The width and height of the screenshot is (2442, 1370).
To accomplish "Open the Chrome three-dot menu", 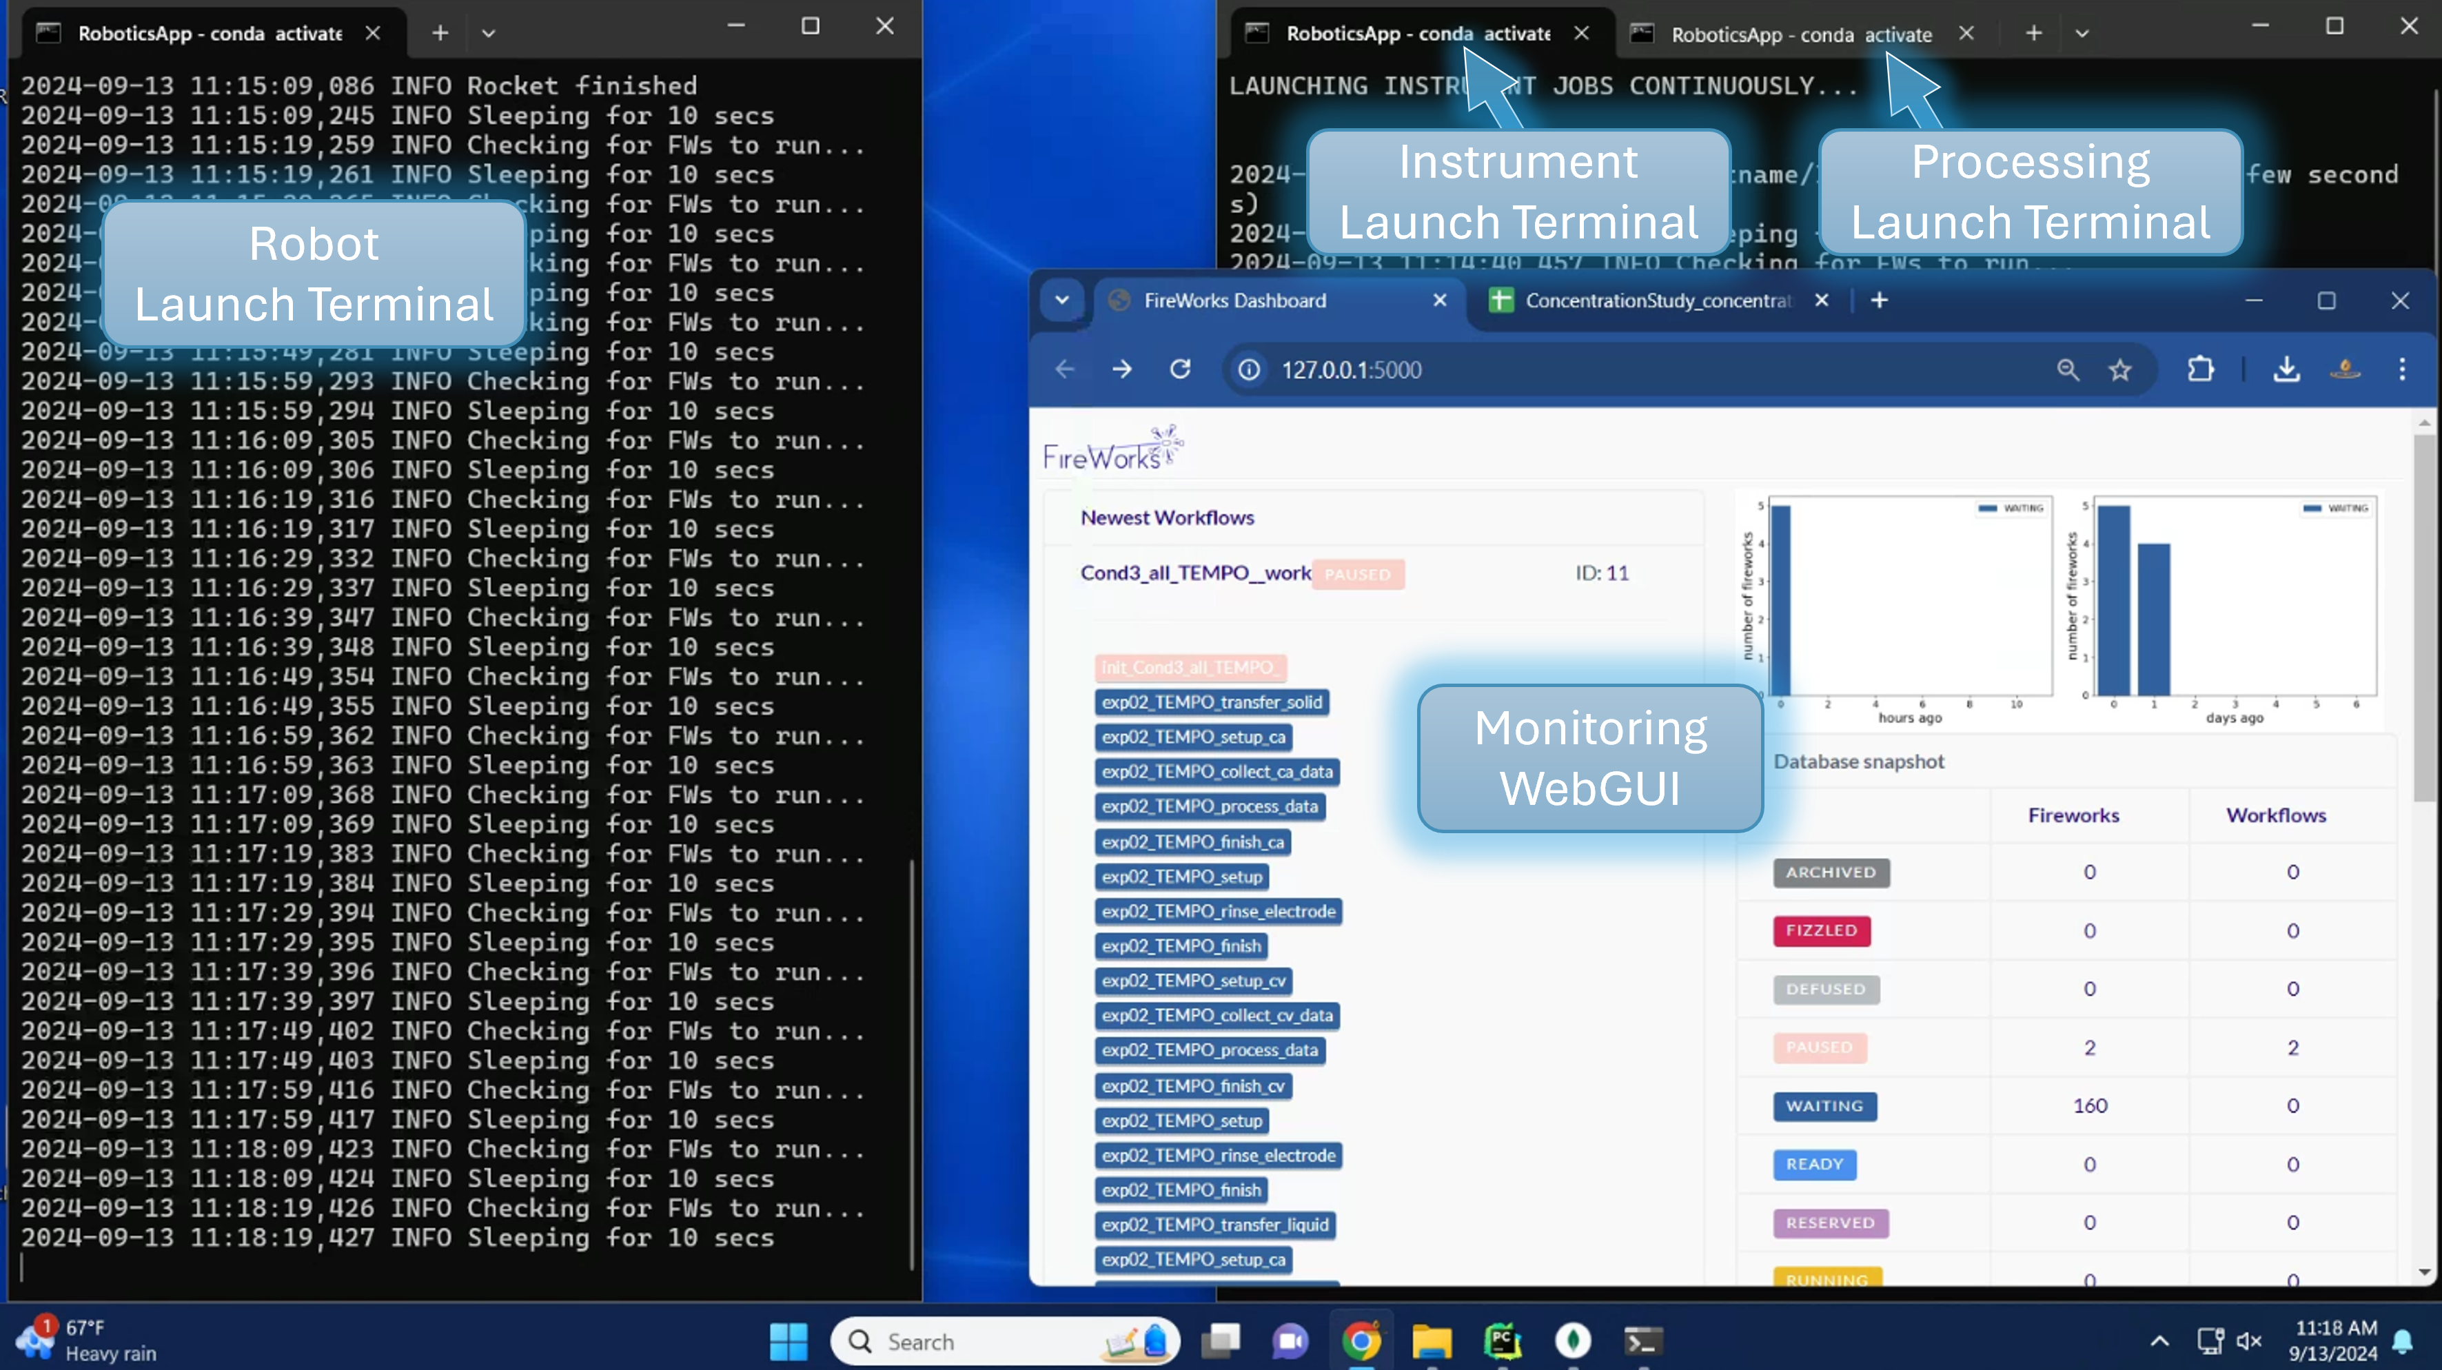I will (2402, 370).
